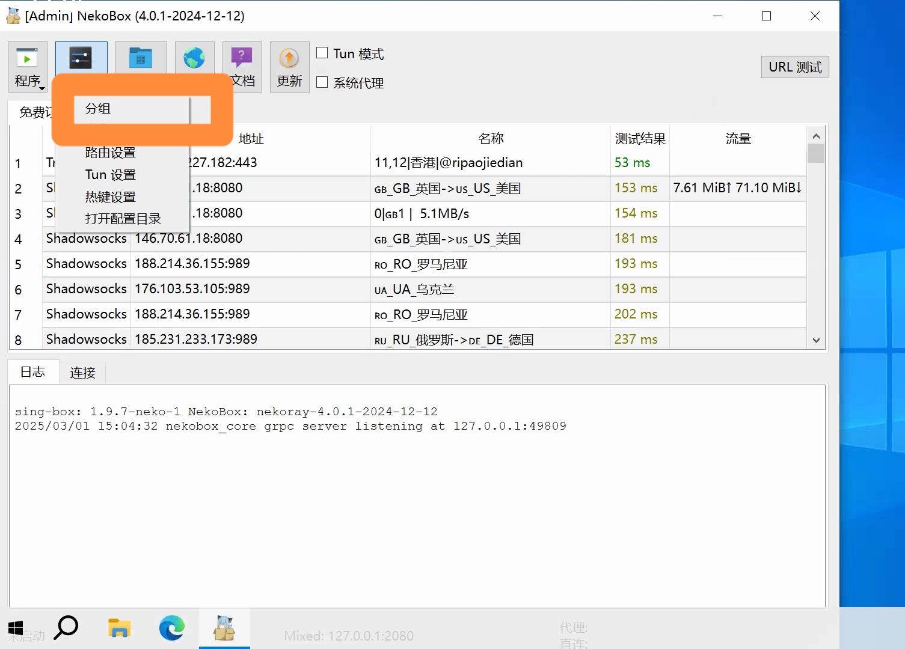Click row number 6 header
The height and width of the screenshot is (649, 905).
coord(19,290)
